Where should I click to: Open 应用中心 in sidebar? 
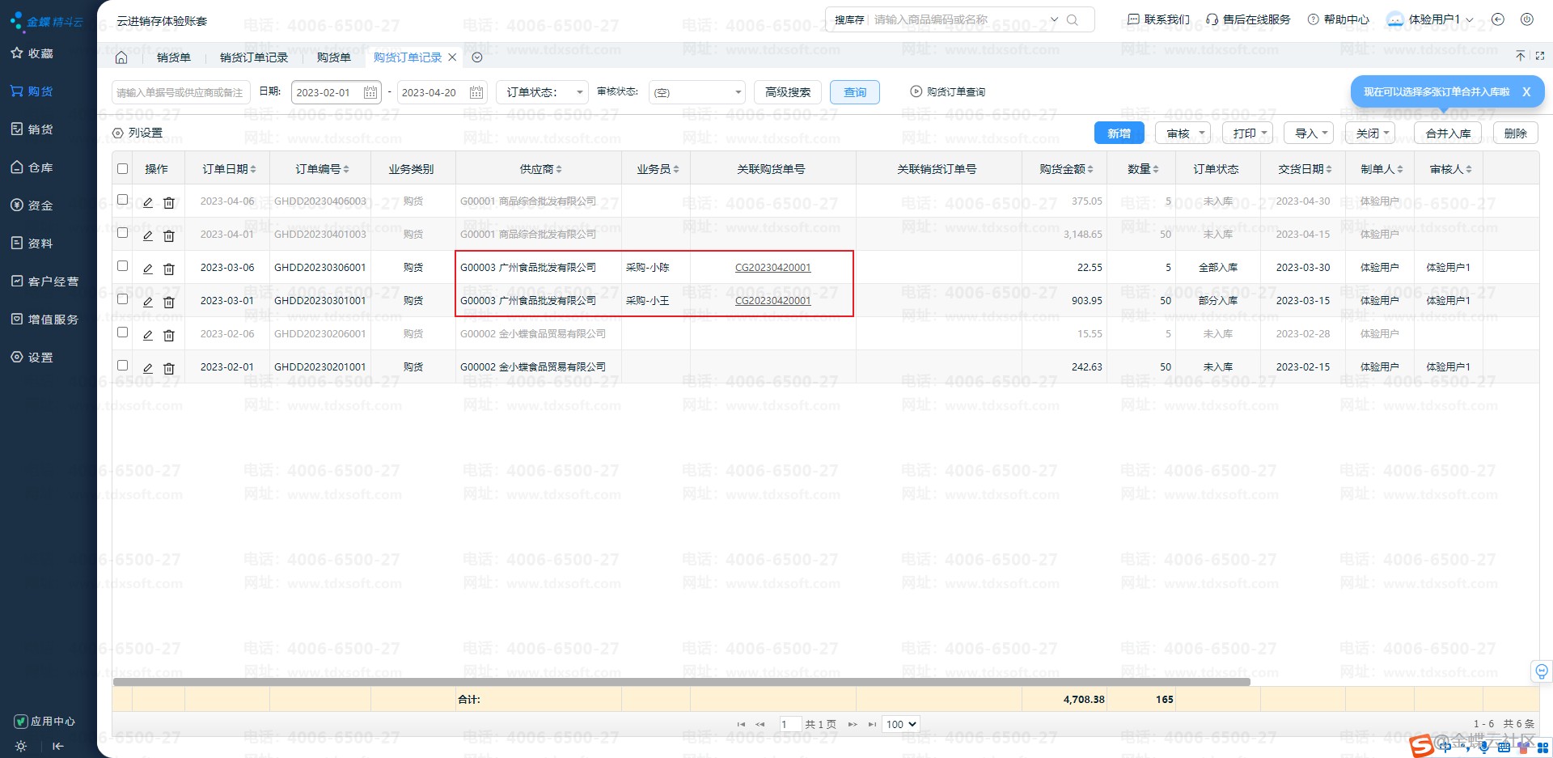tap(45, 721)
